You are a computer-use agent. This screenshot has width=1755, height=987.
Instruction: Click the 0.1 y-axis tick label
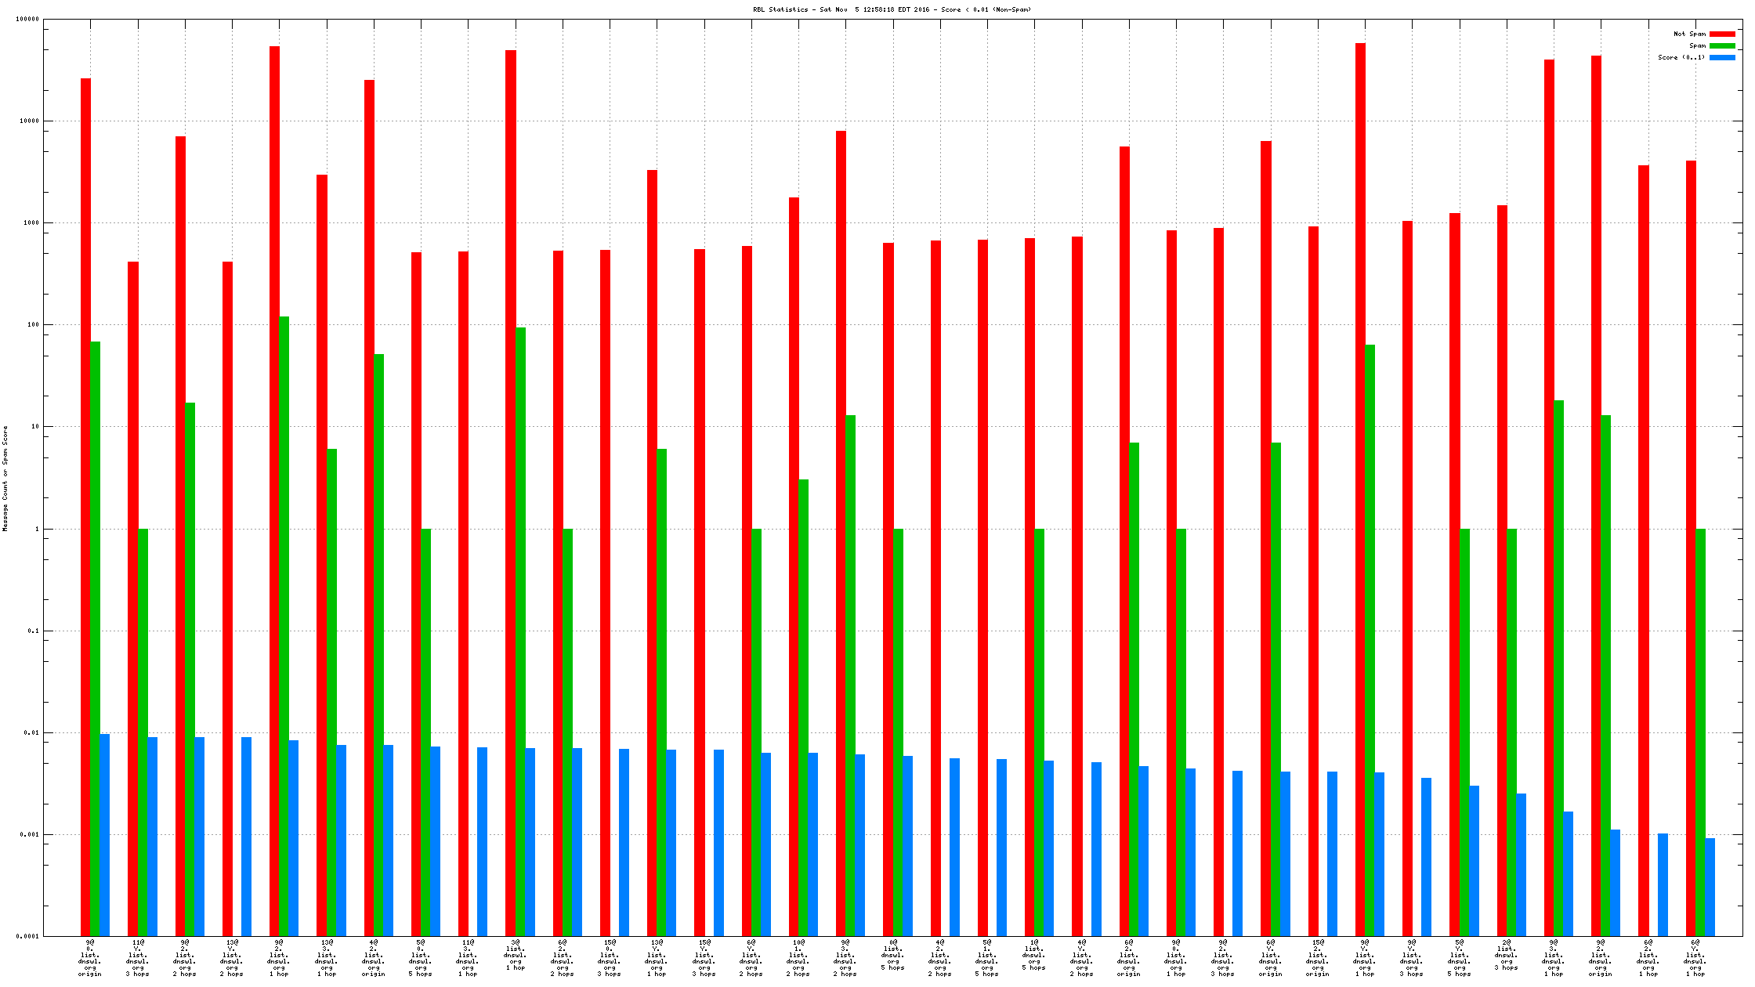click(x=32, y=631)
